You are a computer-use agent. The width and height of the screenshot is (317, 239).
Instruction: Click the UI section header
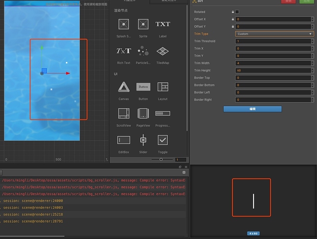click(x=116, y=74)
